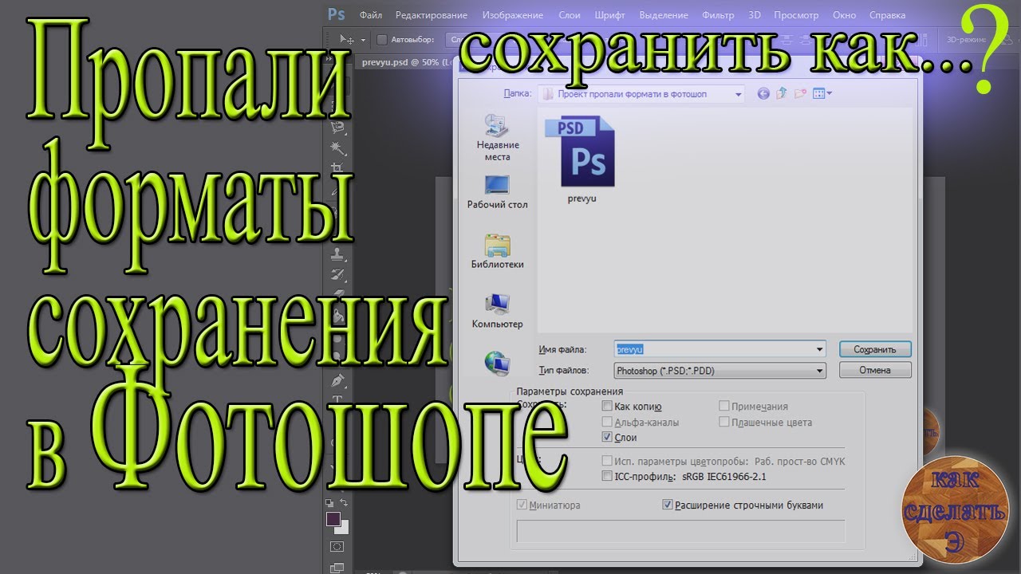Open the 3D menu
This screenshot has width=1021, height=574.
(x=755, y=15)
